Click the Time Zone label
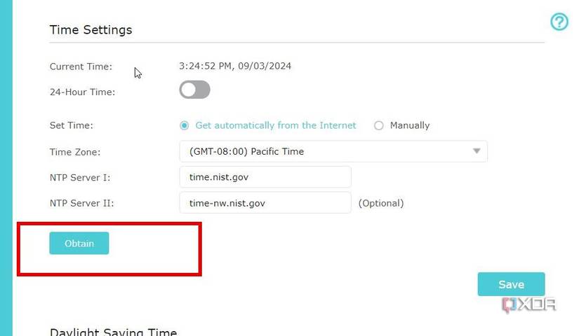Screen dimensions: 579x336 [x=75, y=152]
